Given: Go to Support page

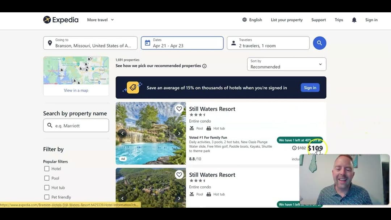Looking at the screenshot, I should pyautogui.click(x=319, y=20).
